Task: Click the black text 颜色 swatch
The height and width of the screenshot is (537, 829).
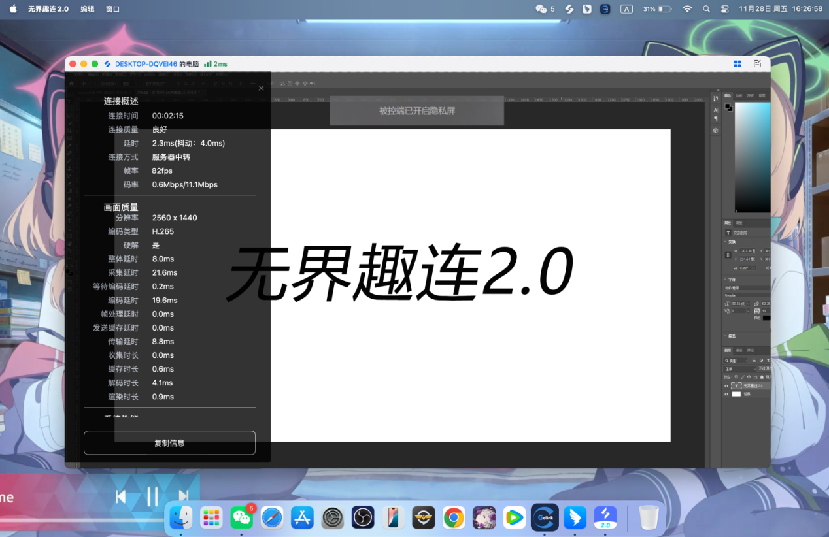Action: [766, 317]
